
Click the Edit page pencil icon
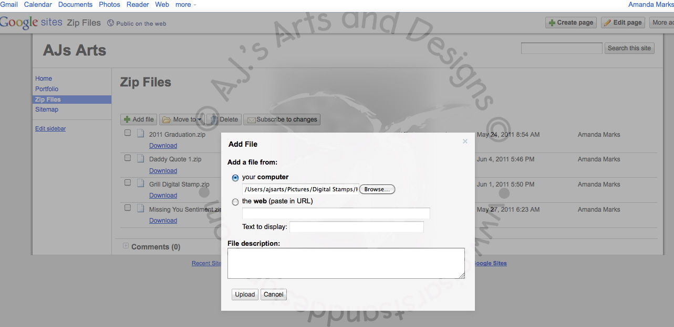(x=608, y=23)
